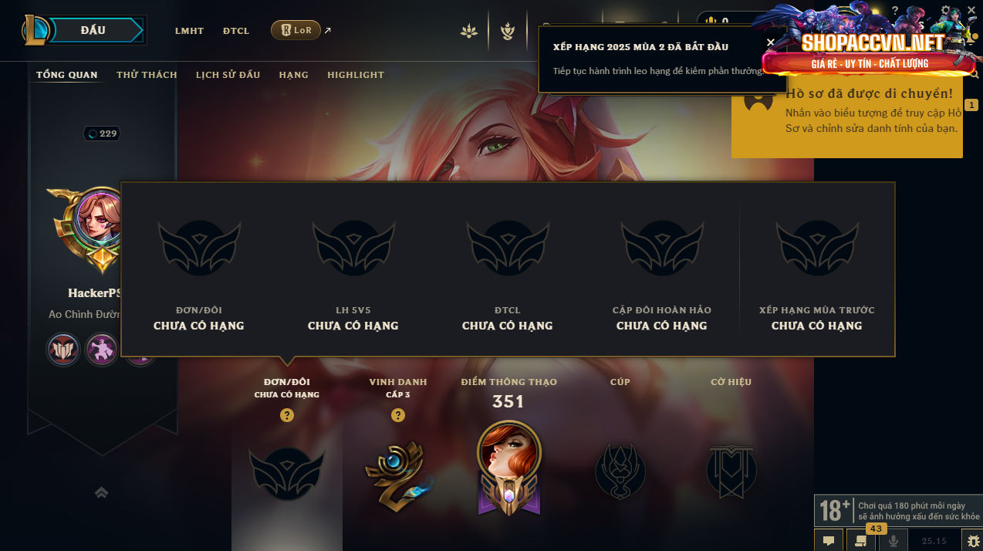Expand the profile banner with double chevron
This screenshot has width=983, height=551.
(x=101, y=492)
